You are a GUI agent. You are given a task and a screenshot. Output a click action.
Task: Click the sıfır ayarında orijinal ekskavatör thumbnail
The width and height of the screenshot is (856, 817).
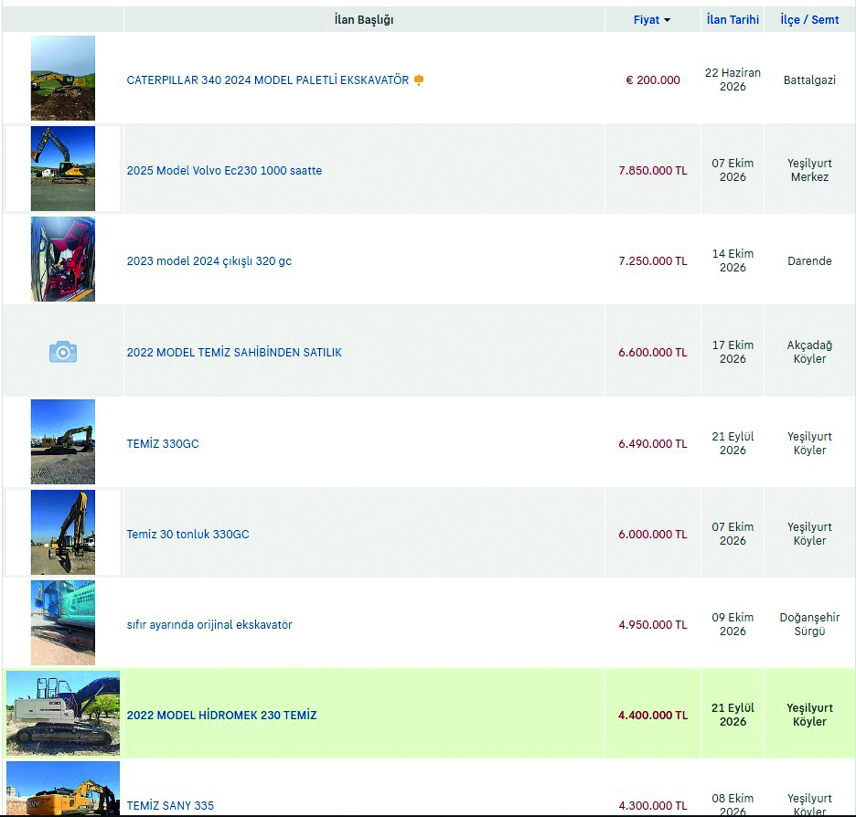click(63, 623)
